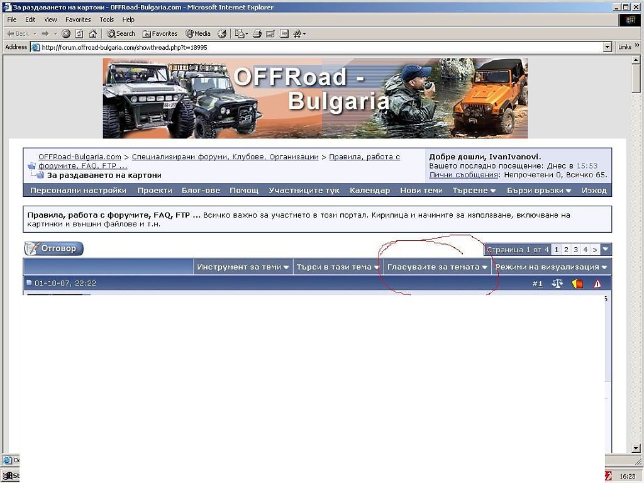Image resolution: width=644 pixels, height=483 pixels.
Task: Click the scales reputation icon
Action: tap(557, 284)
